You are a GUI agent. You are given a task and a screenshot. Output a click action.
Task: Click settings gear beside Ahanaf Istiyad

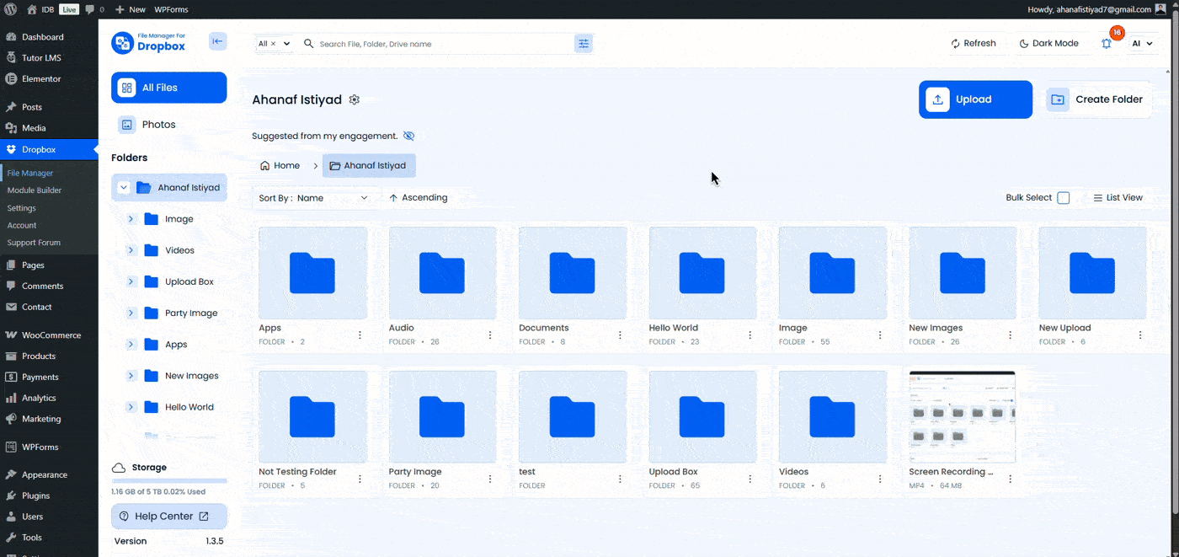[x=355, y=100]
